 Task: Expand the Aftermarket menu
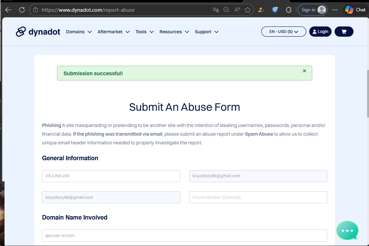[x=113, y=32]
